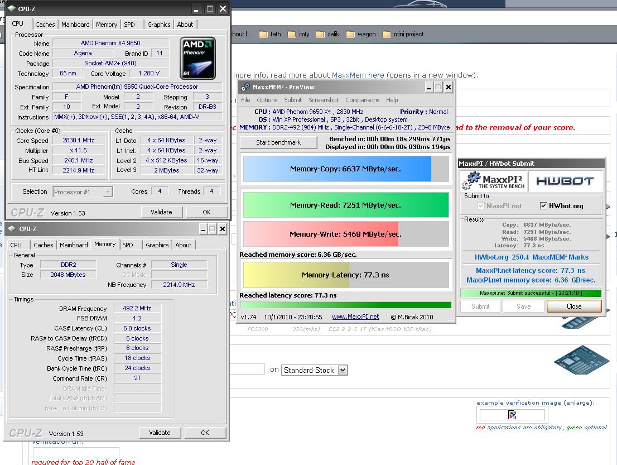Click the motherboard illustration on the webpage
The image size is (617, 465).
[581, 359]
